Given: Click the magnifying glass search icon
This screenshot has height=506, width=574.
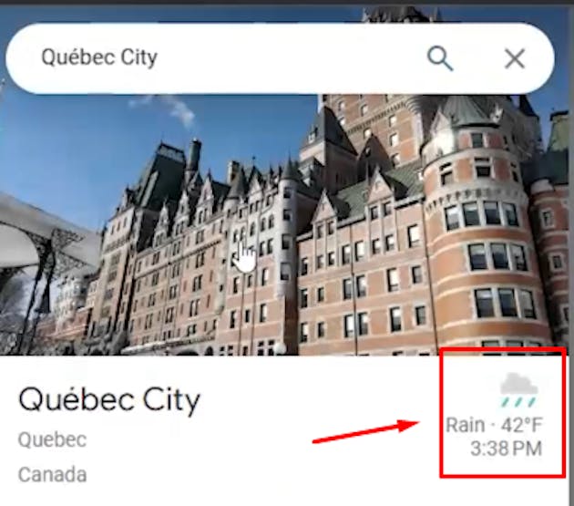Looking at the screenshot, I should [440, 58].
